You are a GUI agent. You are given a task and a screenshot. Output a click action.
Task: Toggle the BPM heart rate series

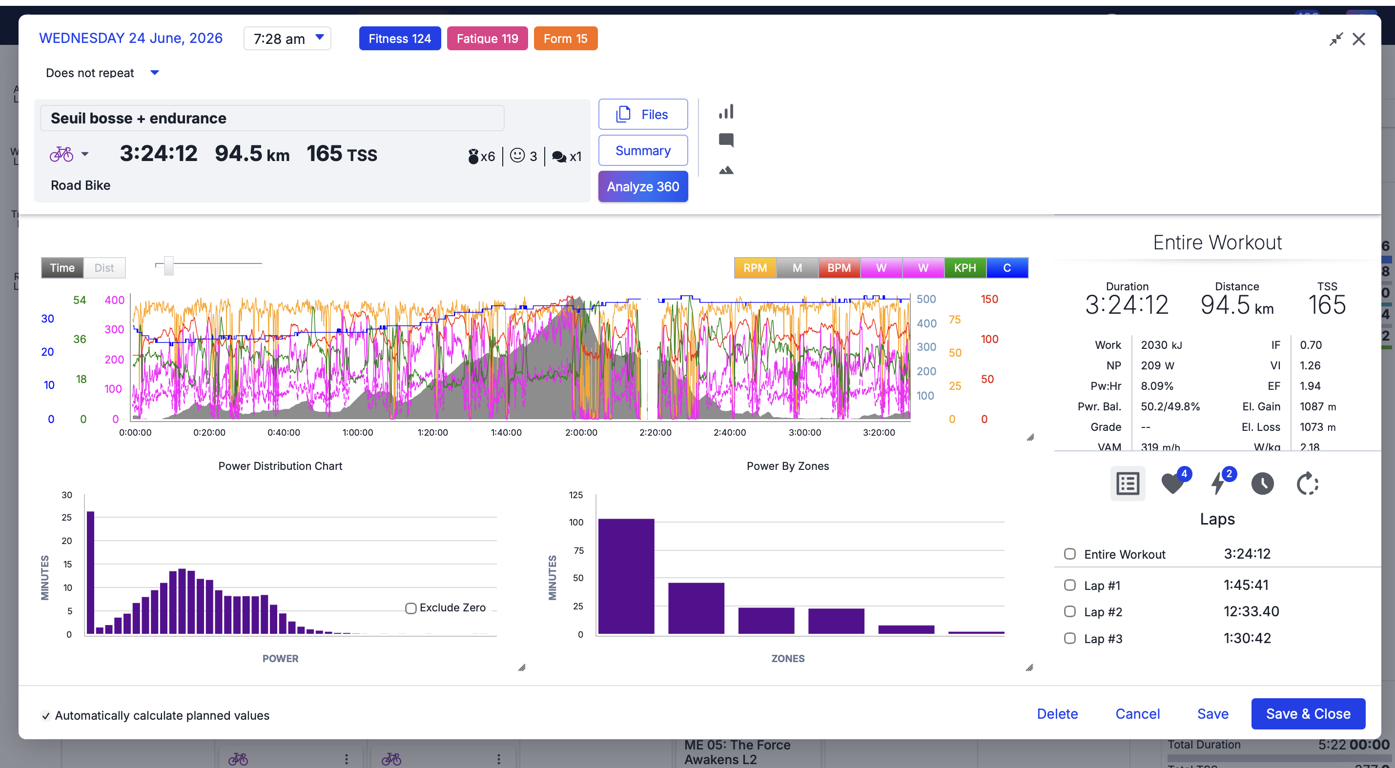click(839, 268)
